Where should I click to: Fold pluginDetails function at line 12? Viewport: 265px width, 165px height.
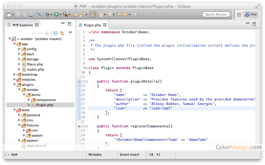point(86,82)
